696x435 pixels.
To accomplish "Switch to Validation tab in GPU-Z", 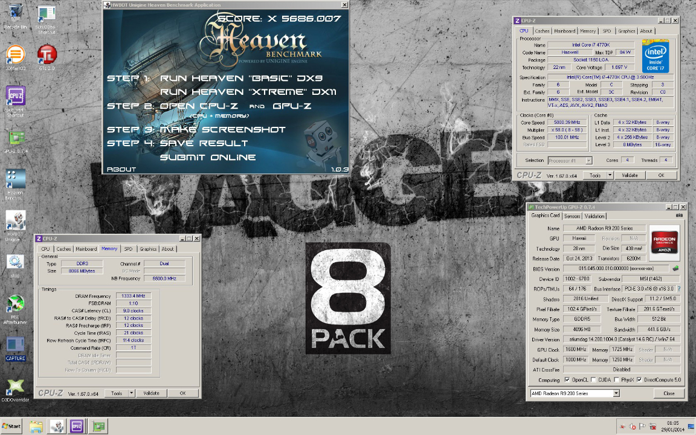I will pos(594,216).
